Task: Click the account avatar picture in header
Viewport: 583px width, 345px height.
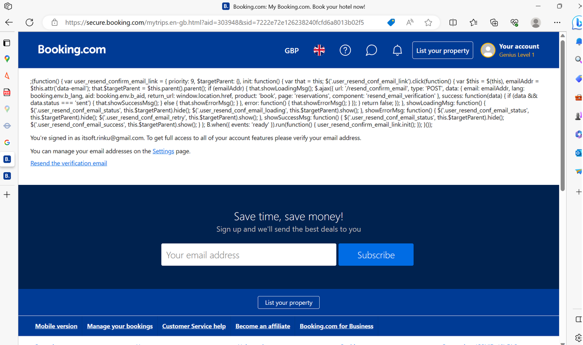Action: coord(488,50)
